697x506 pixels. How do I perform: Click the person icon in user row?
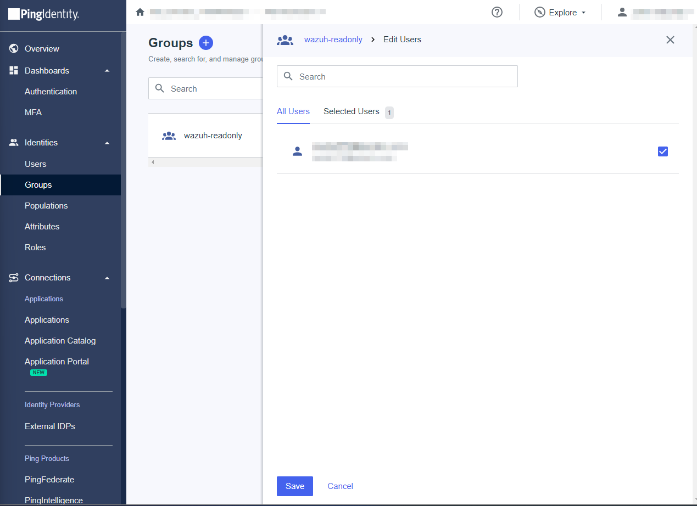(x=297, y=151)
